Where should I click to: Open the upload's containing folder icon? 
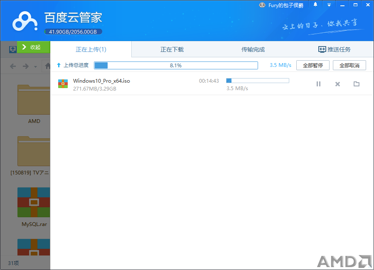357,84
